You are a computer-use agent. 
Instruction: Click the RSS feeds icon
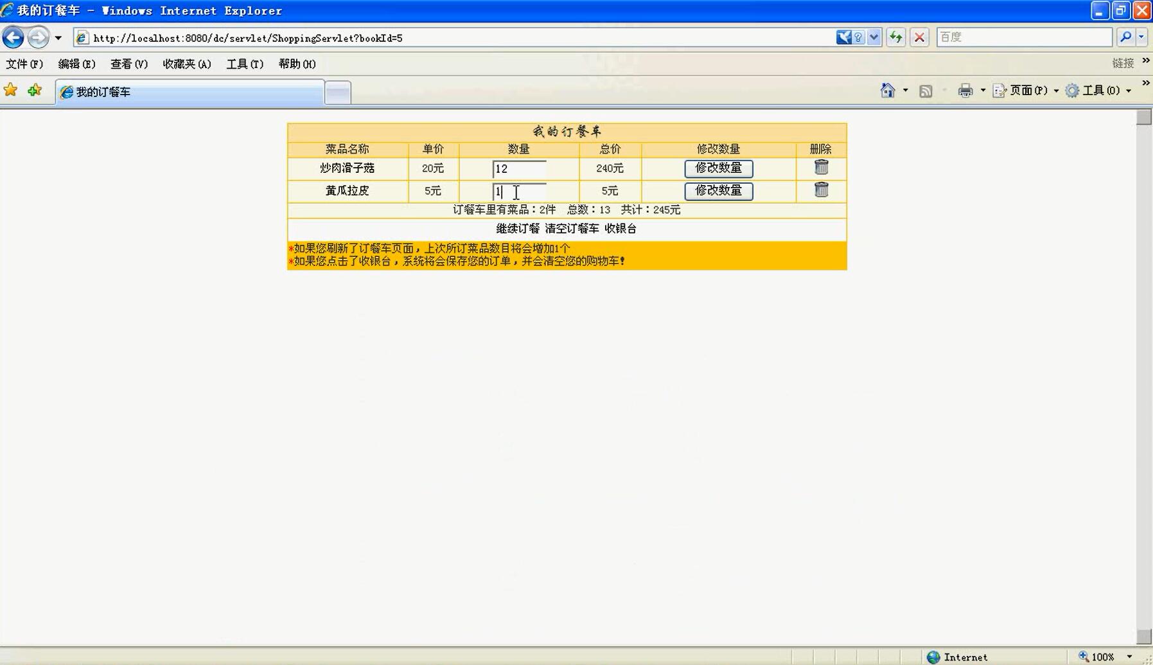(926, 91)
